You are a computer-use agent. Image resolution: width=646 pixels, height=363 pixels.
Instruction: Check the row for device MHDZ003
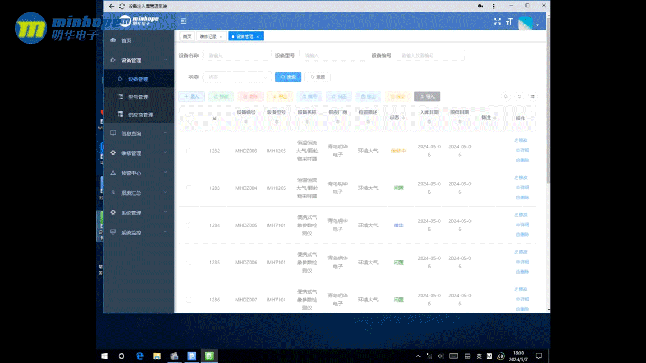[188, 151]
